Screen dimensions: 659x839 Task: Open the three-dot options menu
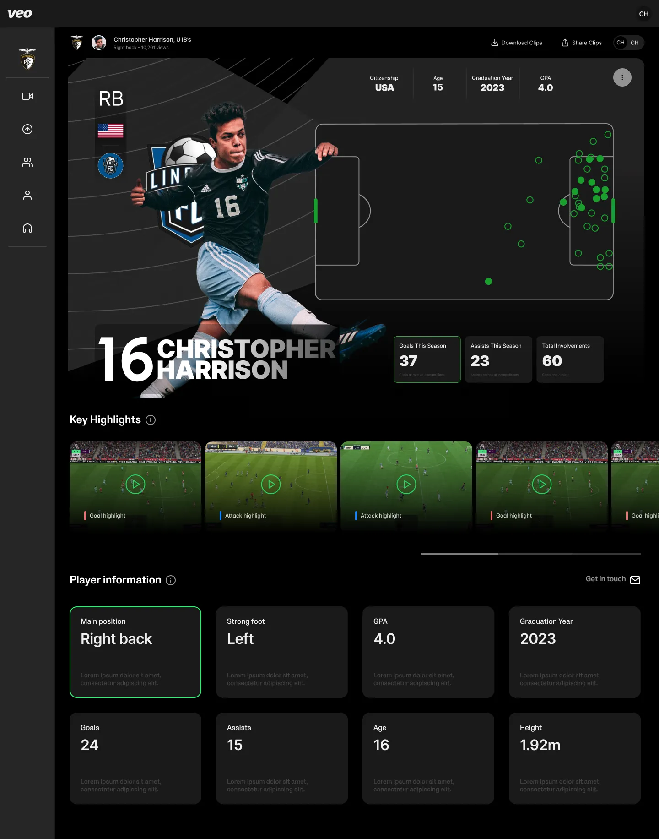[x=622, y=77]
